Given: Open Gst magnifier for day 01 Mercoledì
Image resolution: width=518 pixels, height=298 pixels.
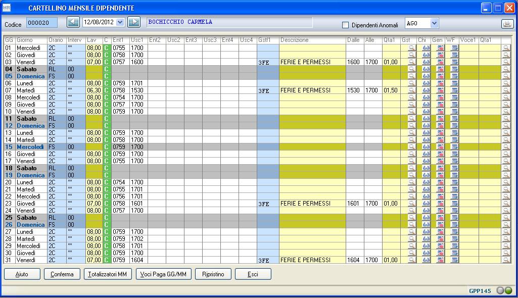Looking at the screenshot, I should point(412,48).
